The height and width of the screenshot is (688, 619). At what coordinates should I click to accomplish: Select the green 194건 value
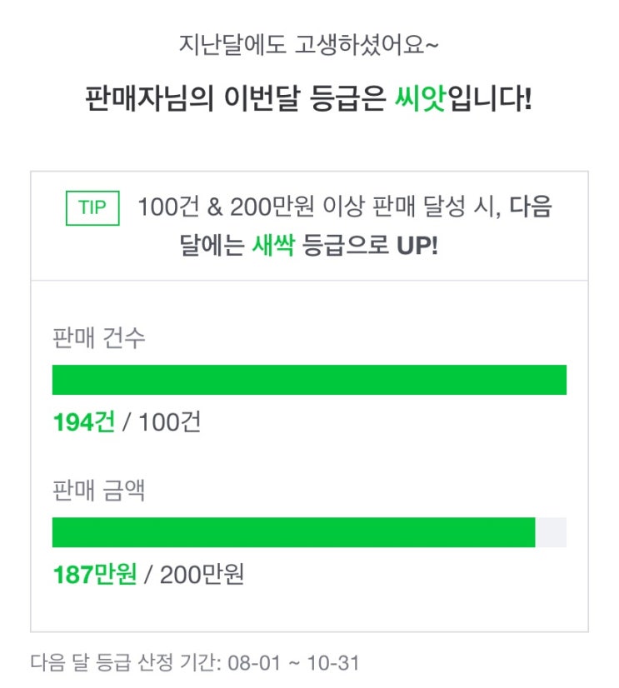click(x=83, y=422)
